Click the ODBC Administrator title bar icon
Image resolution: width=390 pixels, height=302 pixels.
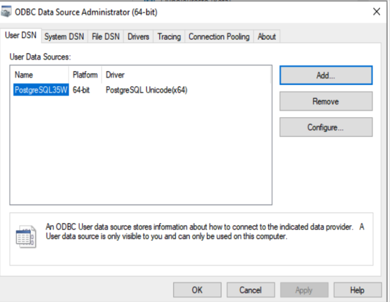pos(7,13)
